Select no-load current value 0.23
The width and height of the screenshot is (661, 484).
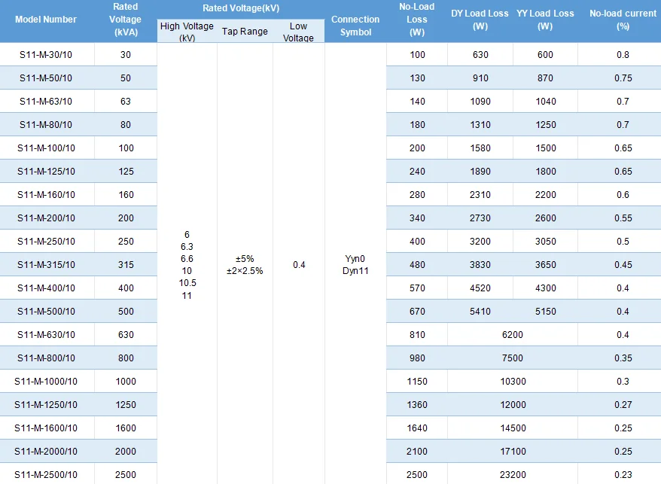pos(623,475)
